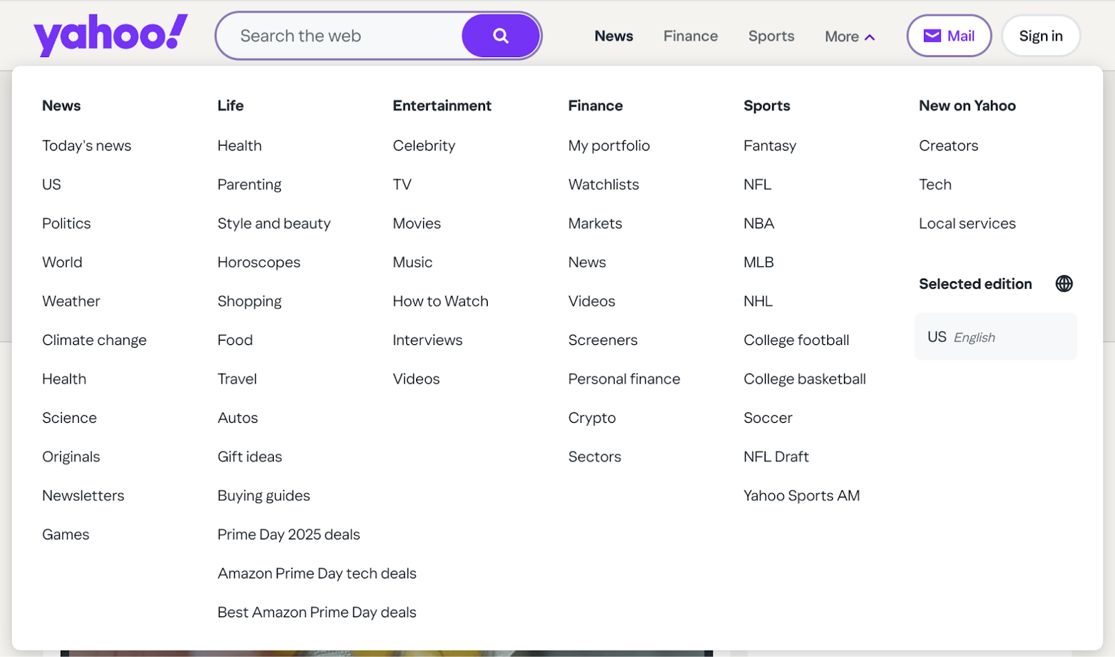Open Creators under New on Yahoo
This screenshot has width=1115, height=657.
[948, 146]
